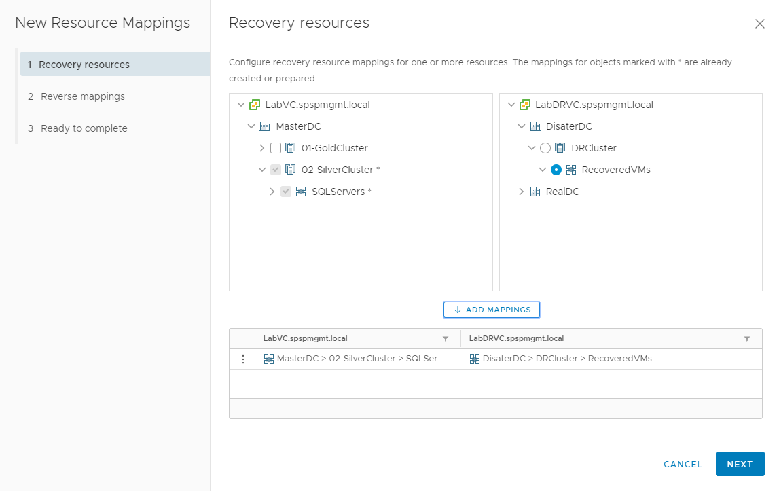
Task: Expand the 01-GoldCluster tree node
Action: 262,148
